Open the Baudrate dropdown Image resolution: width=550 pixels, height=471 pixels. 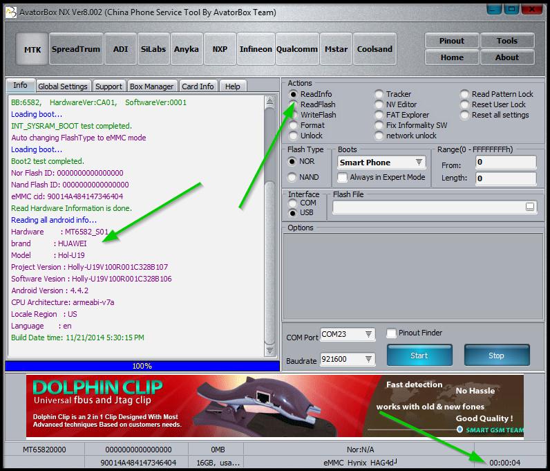point(348,359)
